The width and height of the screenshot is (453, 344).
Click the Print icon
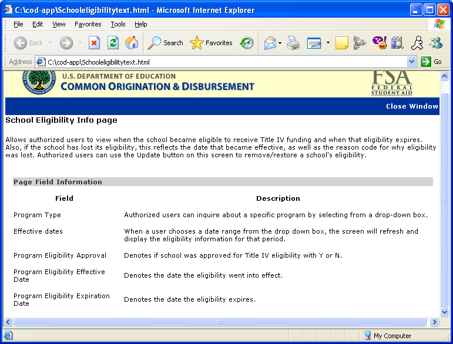[x=293, y=43]
